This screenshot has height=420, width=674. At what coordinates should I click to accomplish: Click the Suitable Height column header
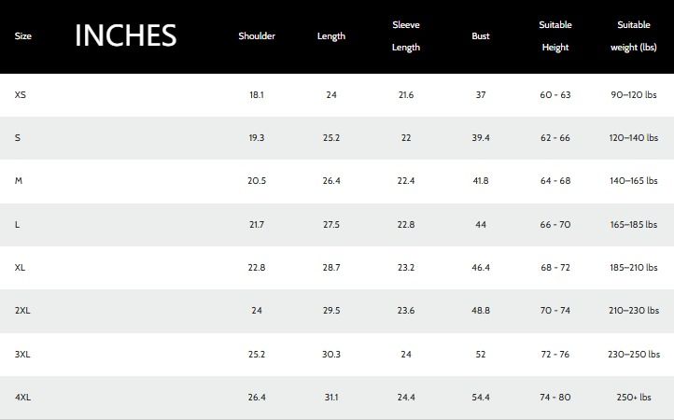point(555,36)
